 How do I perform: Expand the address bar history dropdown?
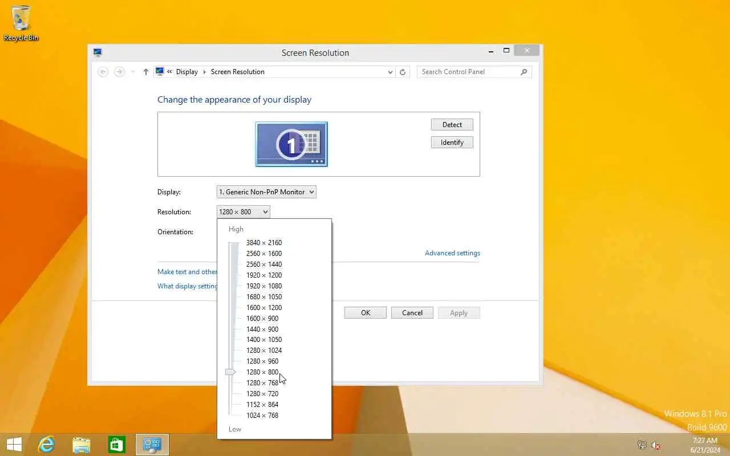(390, 72)
